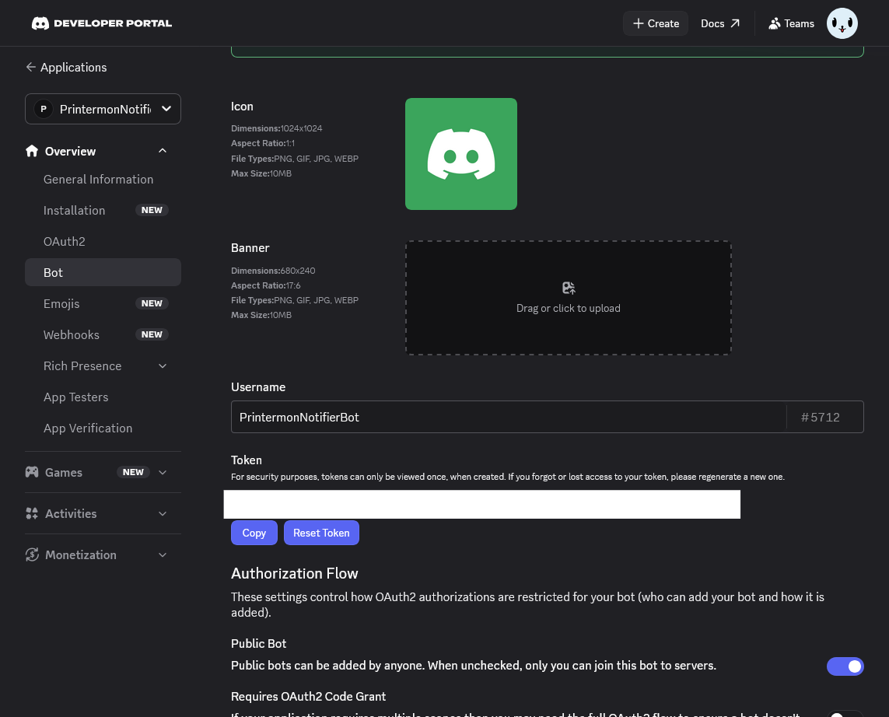889x717 pixels.
Task: Click the banner upload icon
Action: 569,288
